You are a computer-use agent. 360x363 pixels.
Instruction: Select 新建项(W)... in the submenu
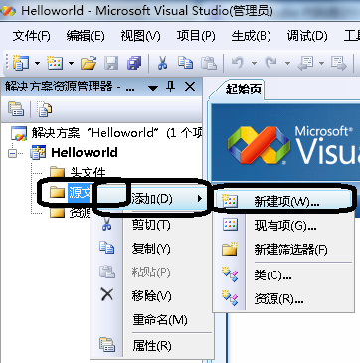coord(284,201)
